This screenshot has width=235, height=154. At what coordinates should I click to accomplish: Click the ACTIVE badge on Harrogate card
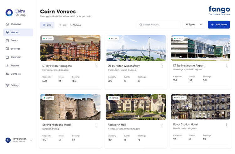tap(48, 38)
